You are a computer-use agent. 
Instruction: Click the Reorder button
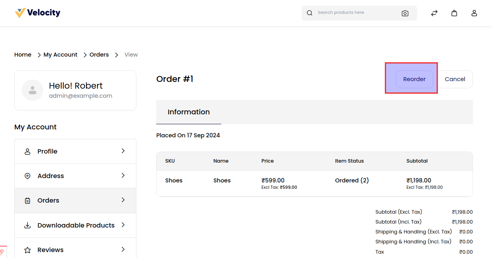point(414,79)
